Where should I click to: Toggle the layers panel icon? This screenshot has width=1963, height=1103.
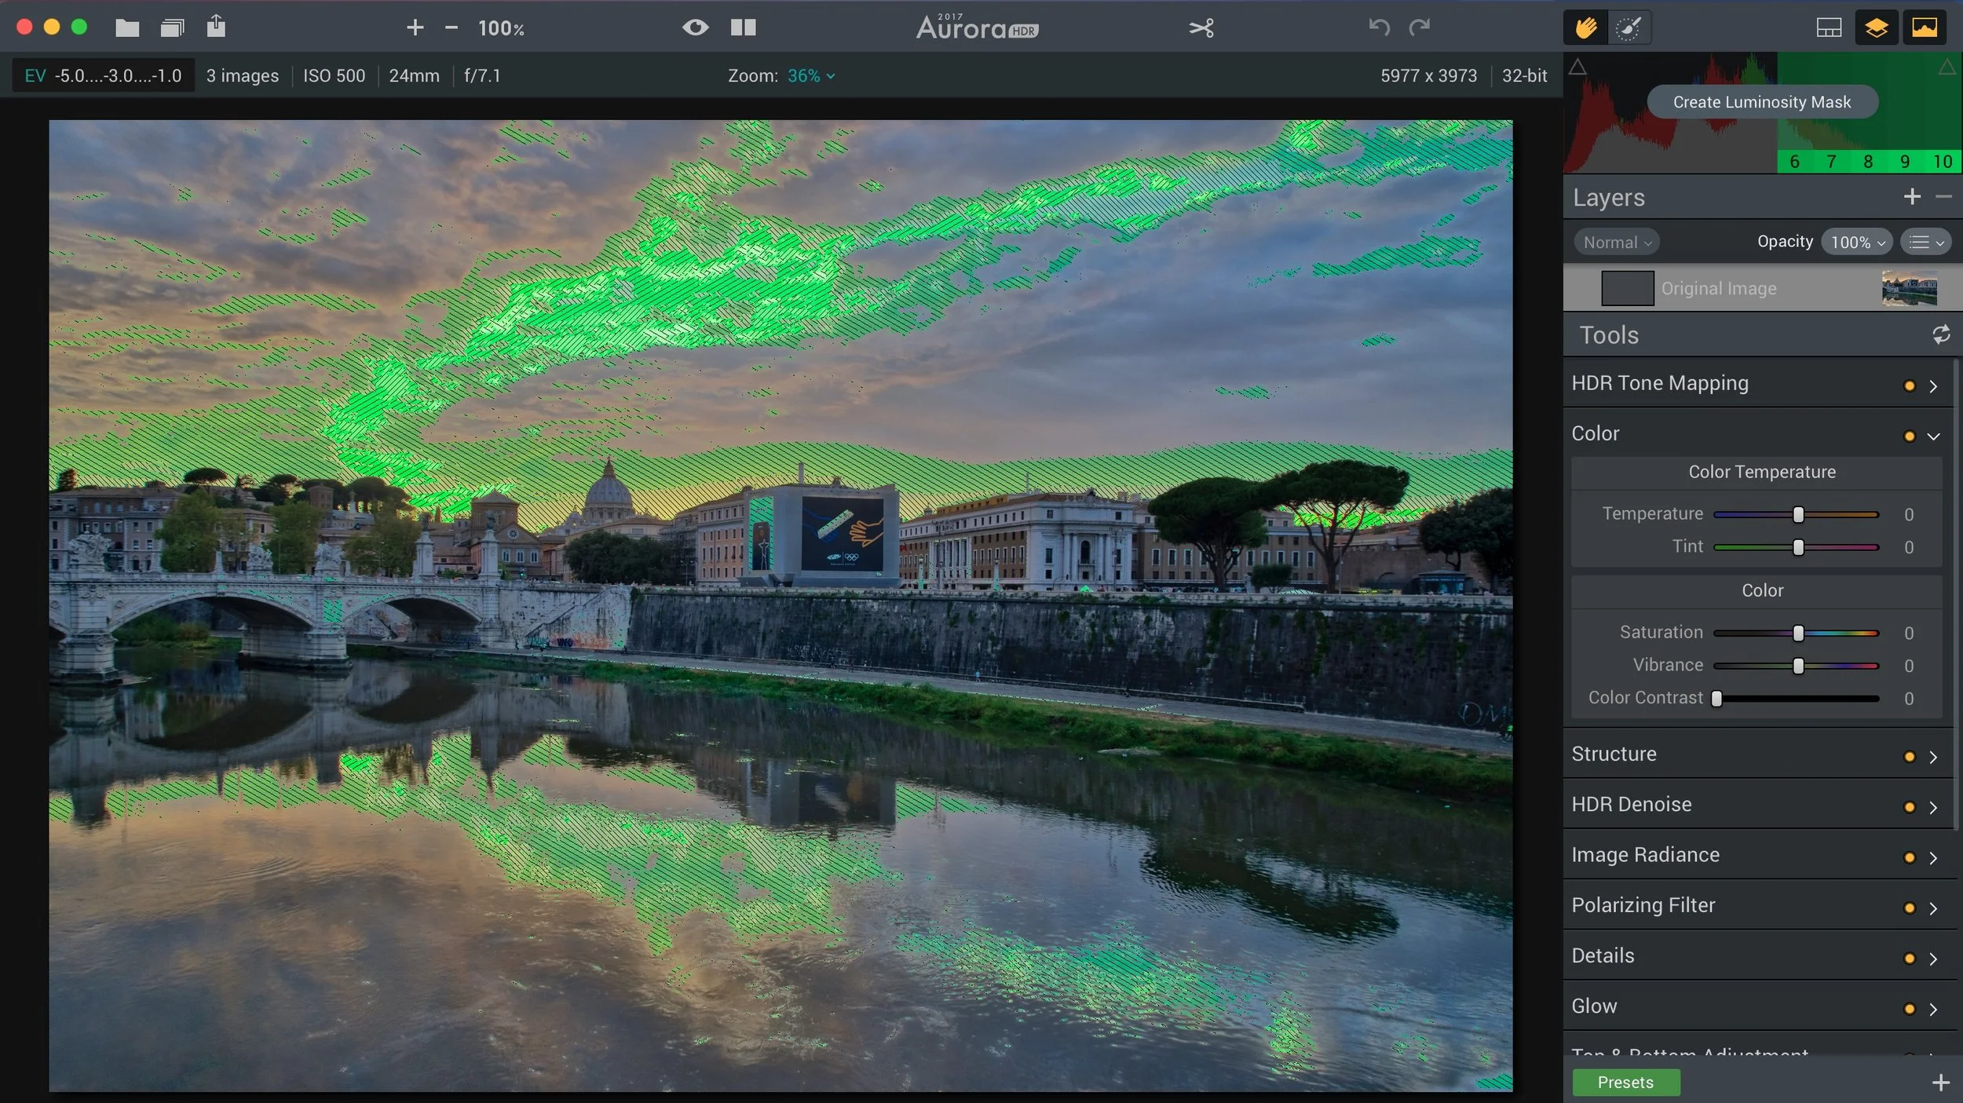(1876, 28)
